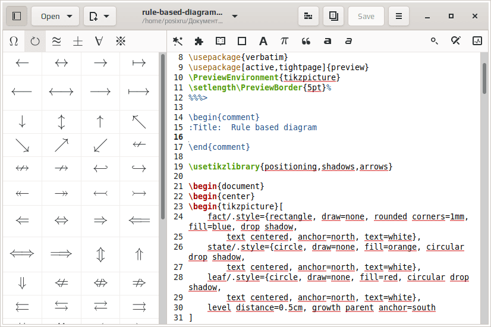Click the text '\usepackage{verbatim}'

pyautogui.click(x=238, y=57)
